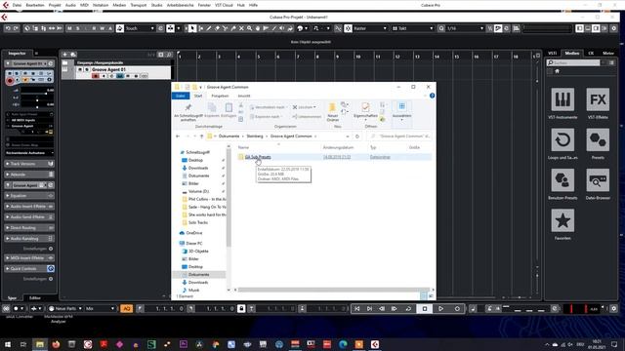Toggle solo on Groove Agent 01 track
The height and width of the screenshot is (351, 625).
point(87,69)
